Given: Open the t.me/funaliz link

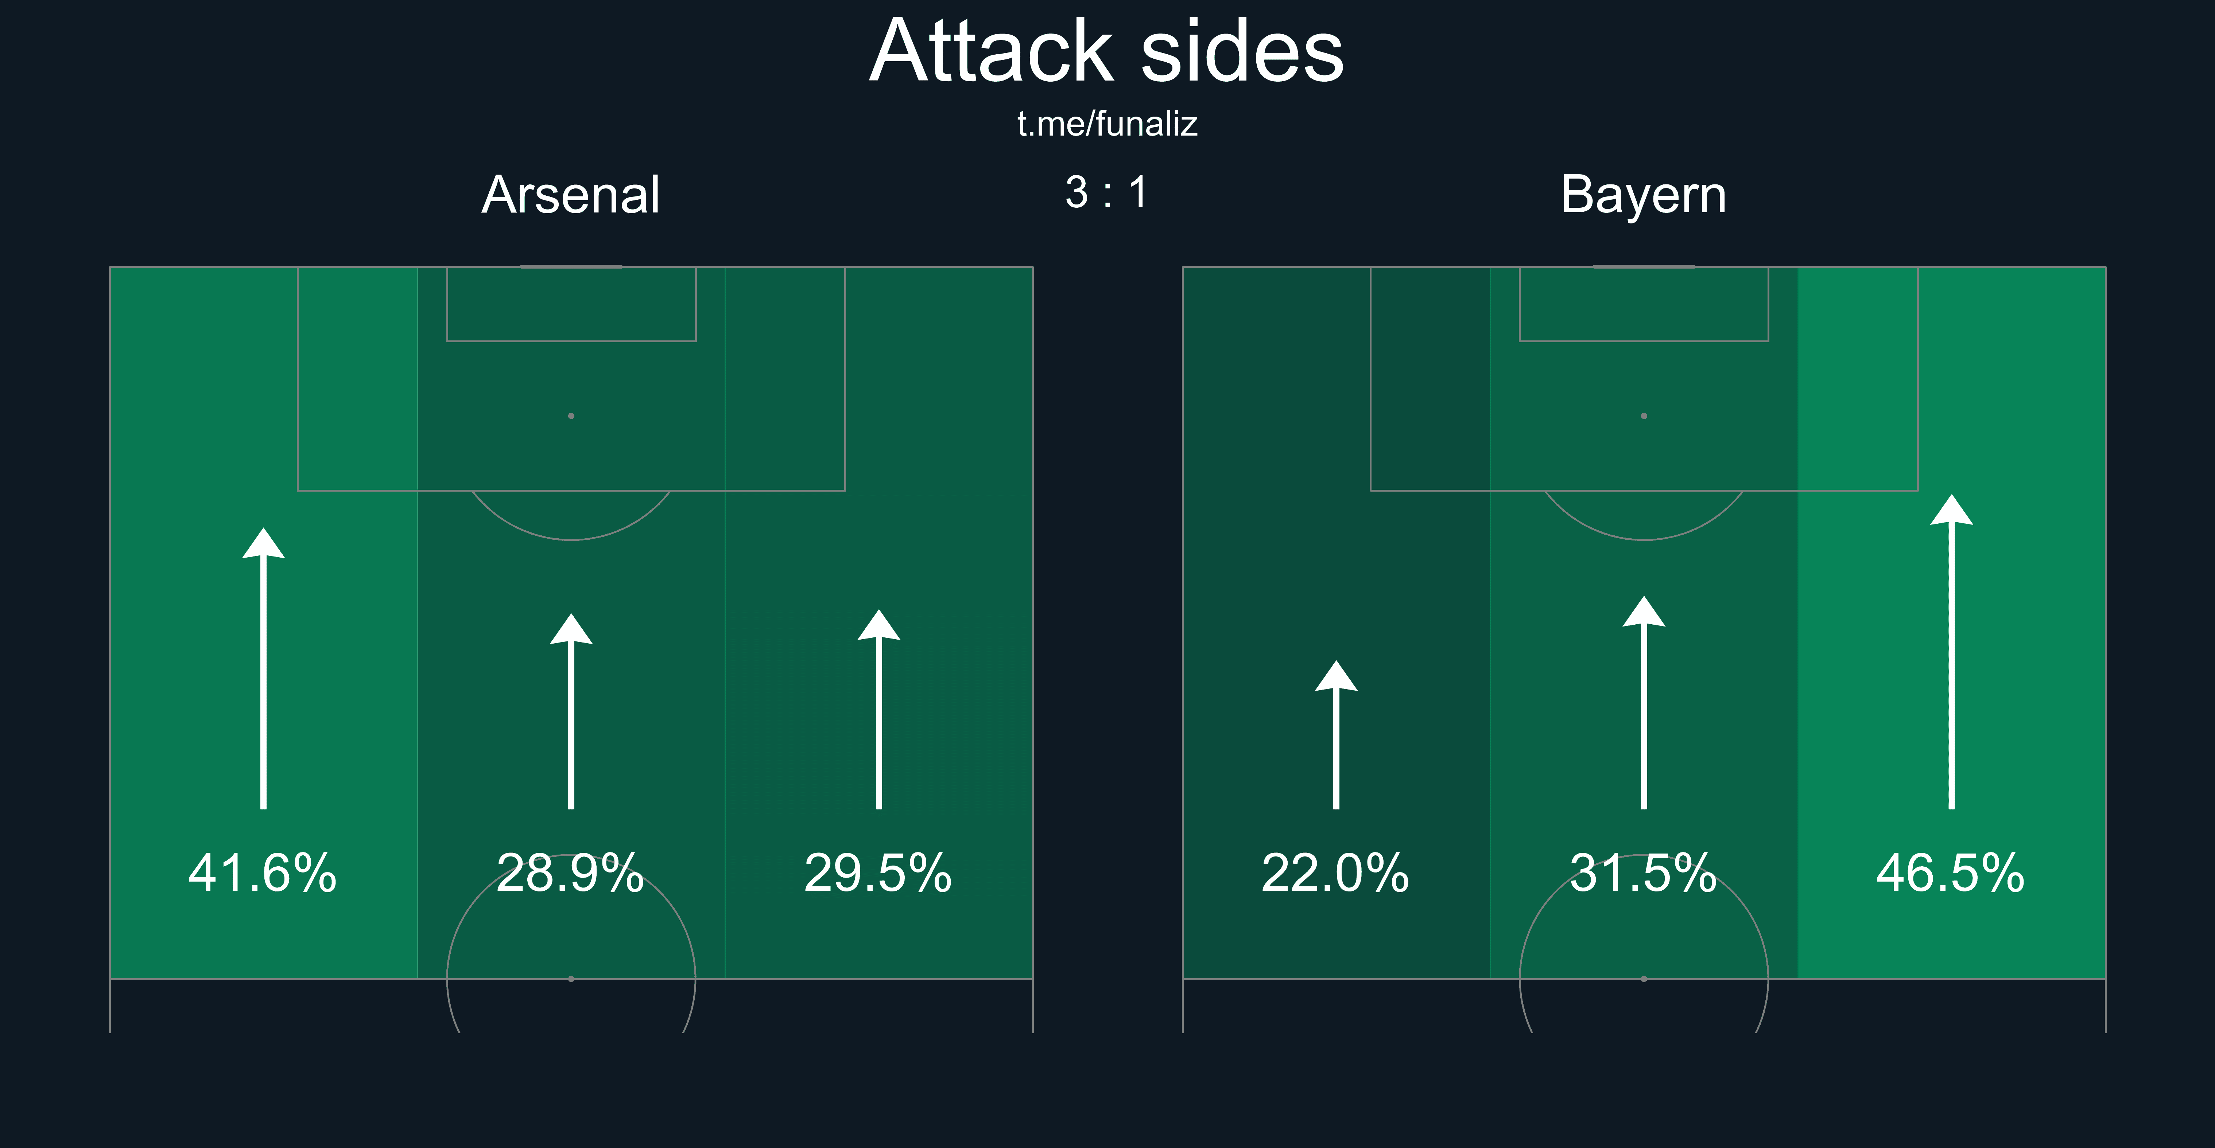Looking at the screenshot, I should (1107, 125).
